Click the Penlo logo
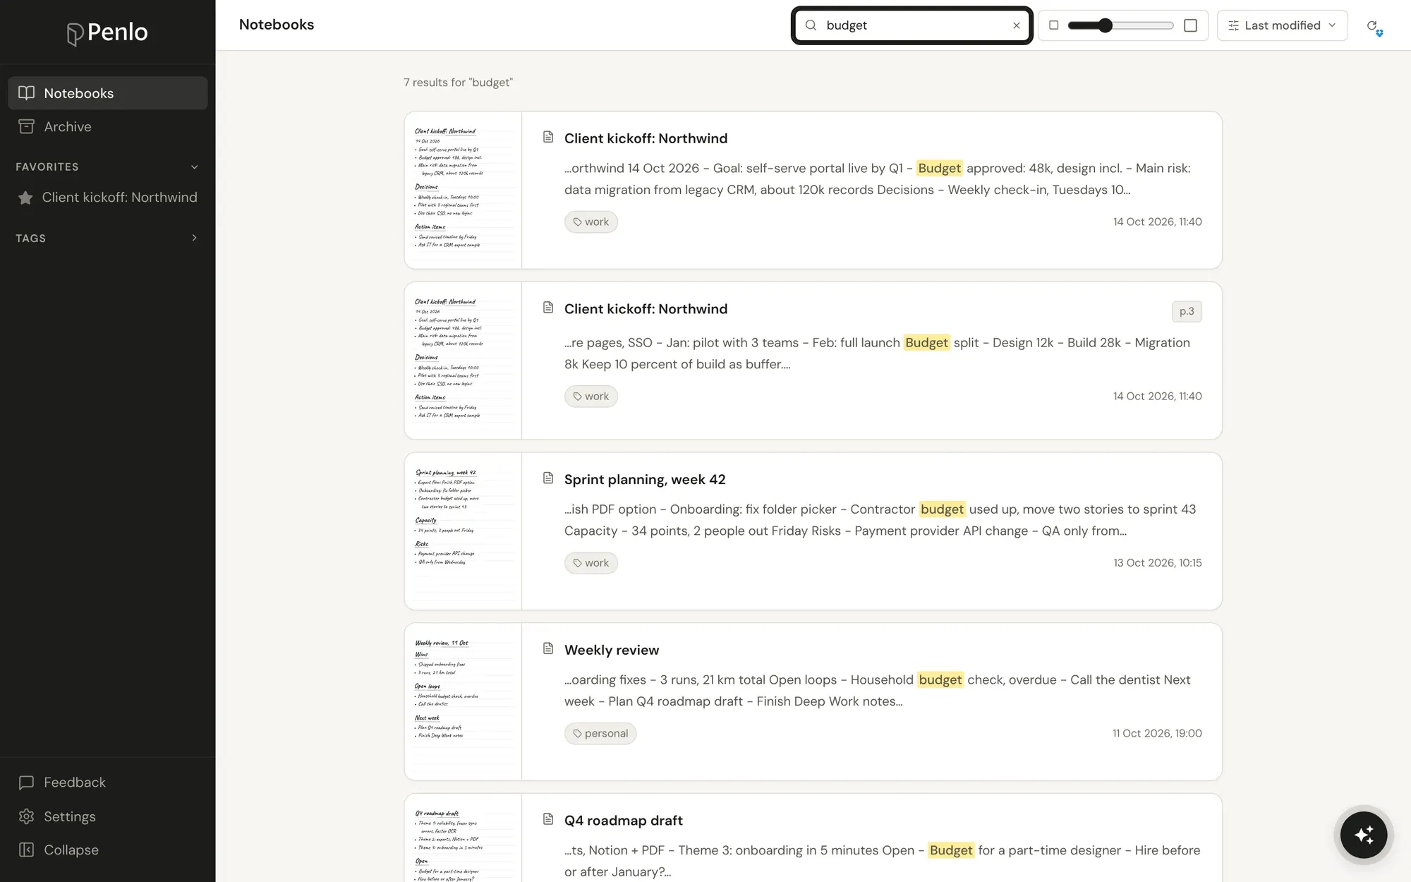Viewport: 1411px width, 882px height. (107, 32)
